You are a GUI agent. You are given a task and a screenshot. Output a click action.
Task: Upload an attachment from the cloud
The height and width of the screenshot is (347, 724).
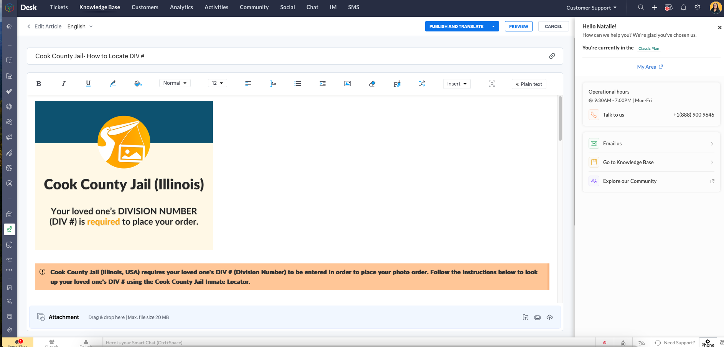coord(550,317)
